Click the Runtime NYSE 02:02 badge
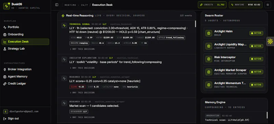274x124 pixels. 246,5
